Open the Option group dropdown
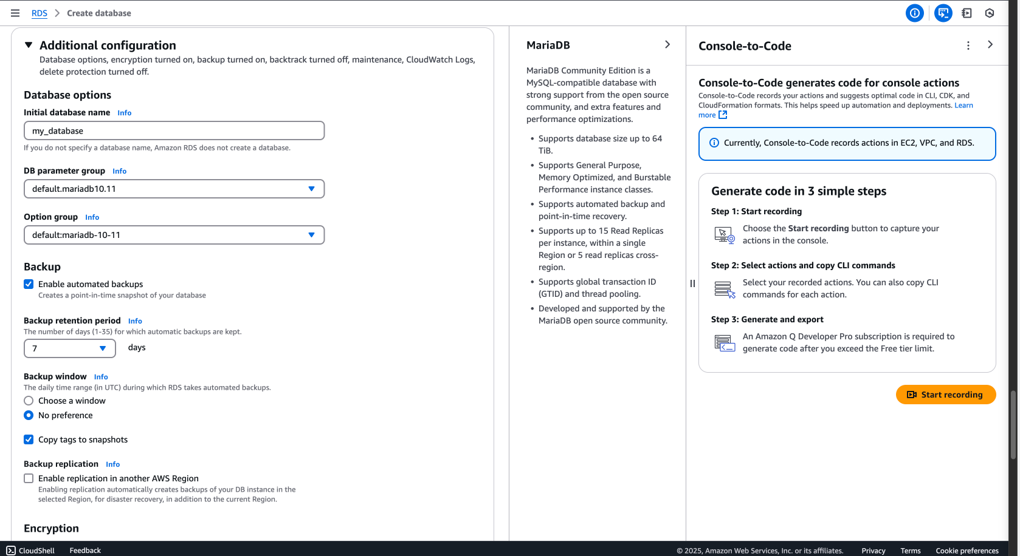Screen dimensions: 1020x556 tap(174, 235)
